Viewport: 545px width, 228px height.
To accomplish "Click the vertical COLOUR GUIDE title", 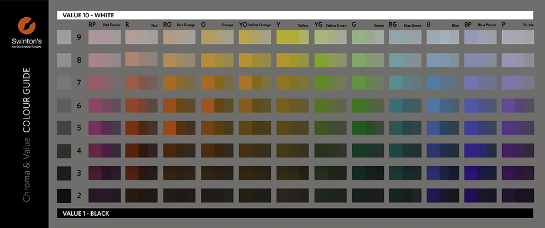I will (27, 100).
